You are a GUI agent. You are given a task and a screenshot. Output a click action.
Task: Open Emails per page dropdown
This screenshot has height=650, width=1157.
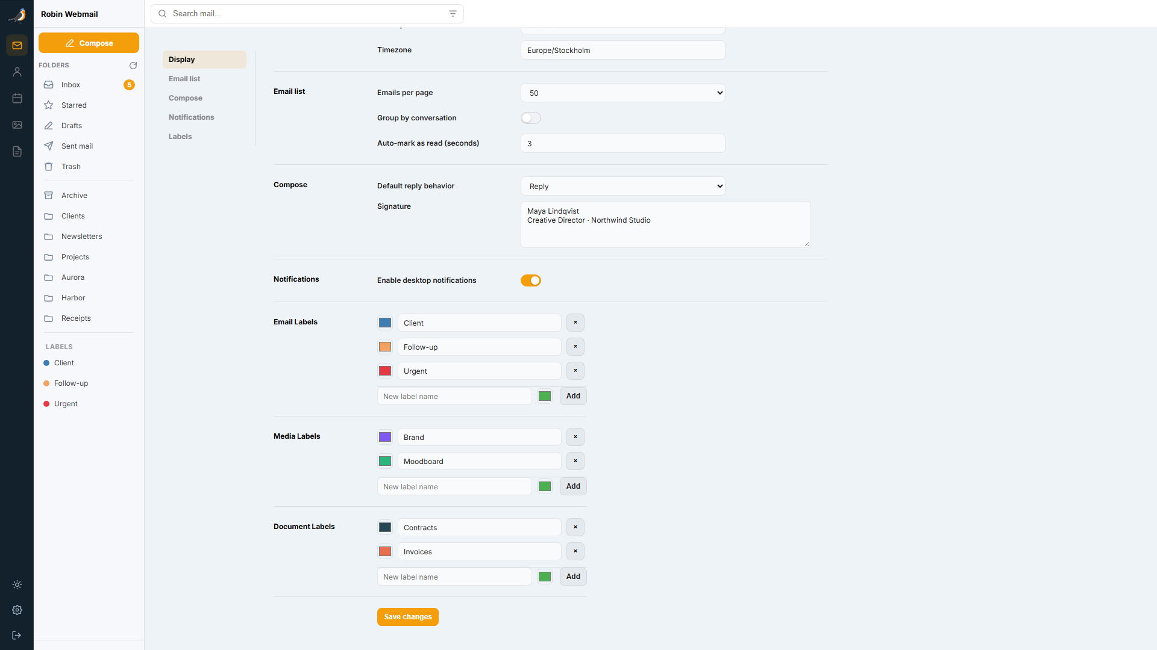[x=623, y=93]
